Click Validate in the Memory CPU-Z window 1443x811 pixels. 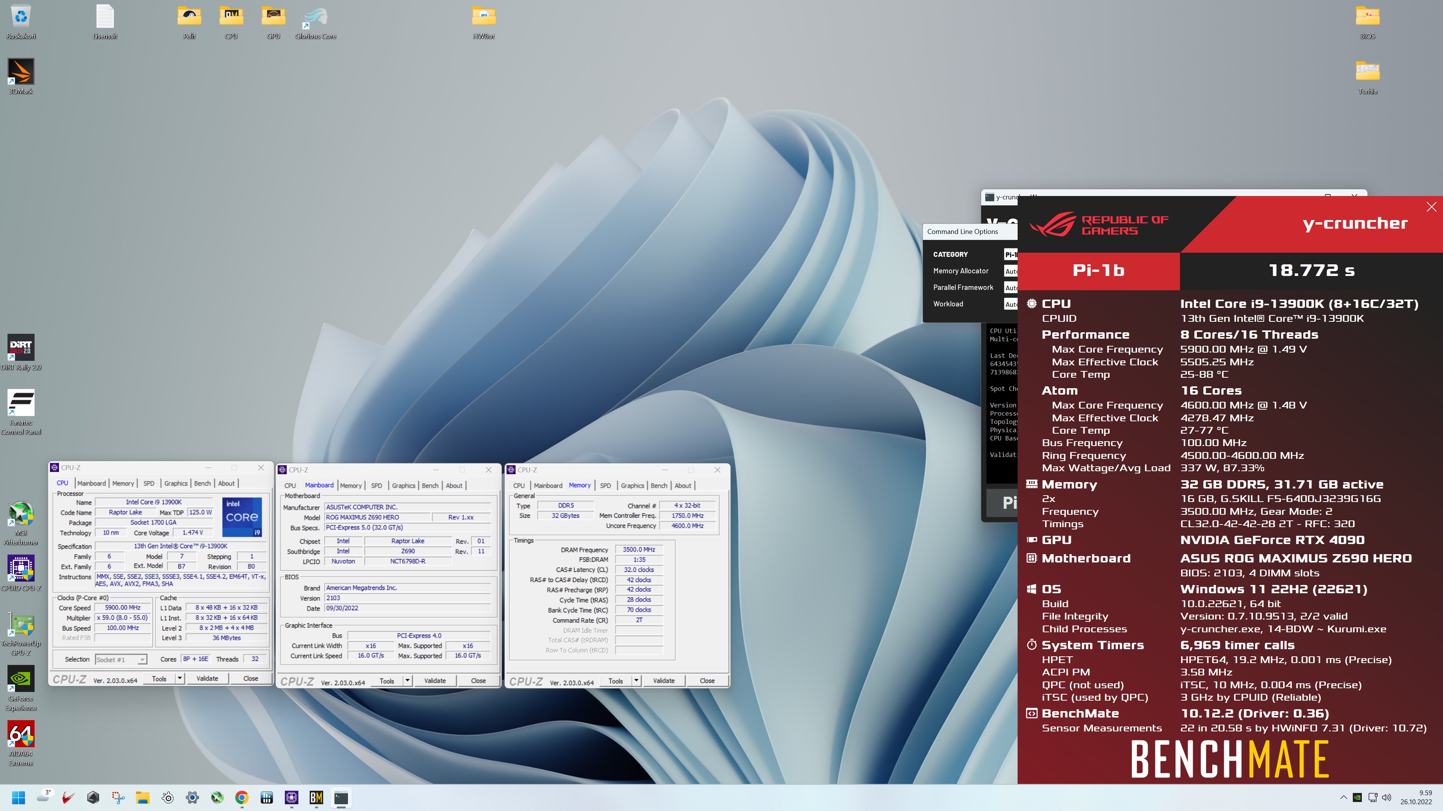tap(663, 681)
